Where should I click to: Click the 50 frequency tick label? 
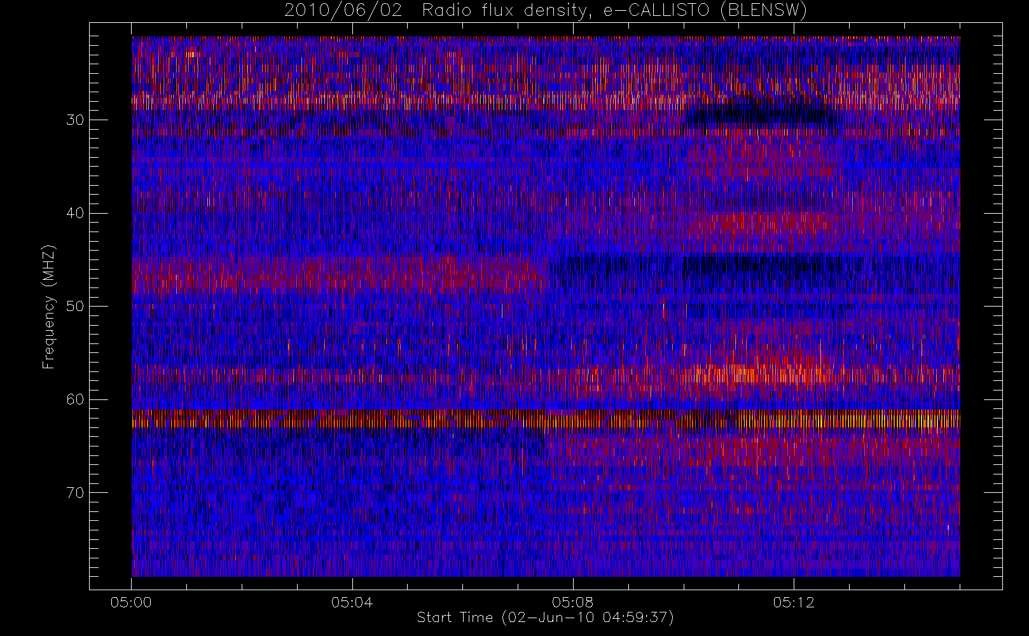coord(75,307)
